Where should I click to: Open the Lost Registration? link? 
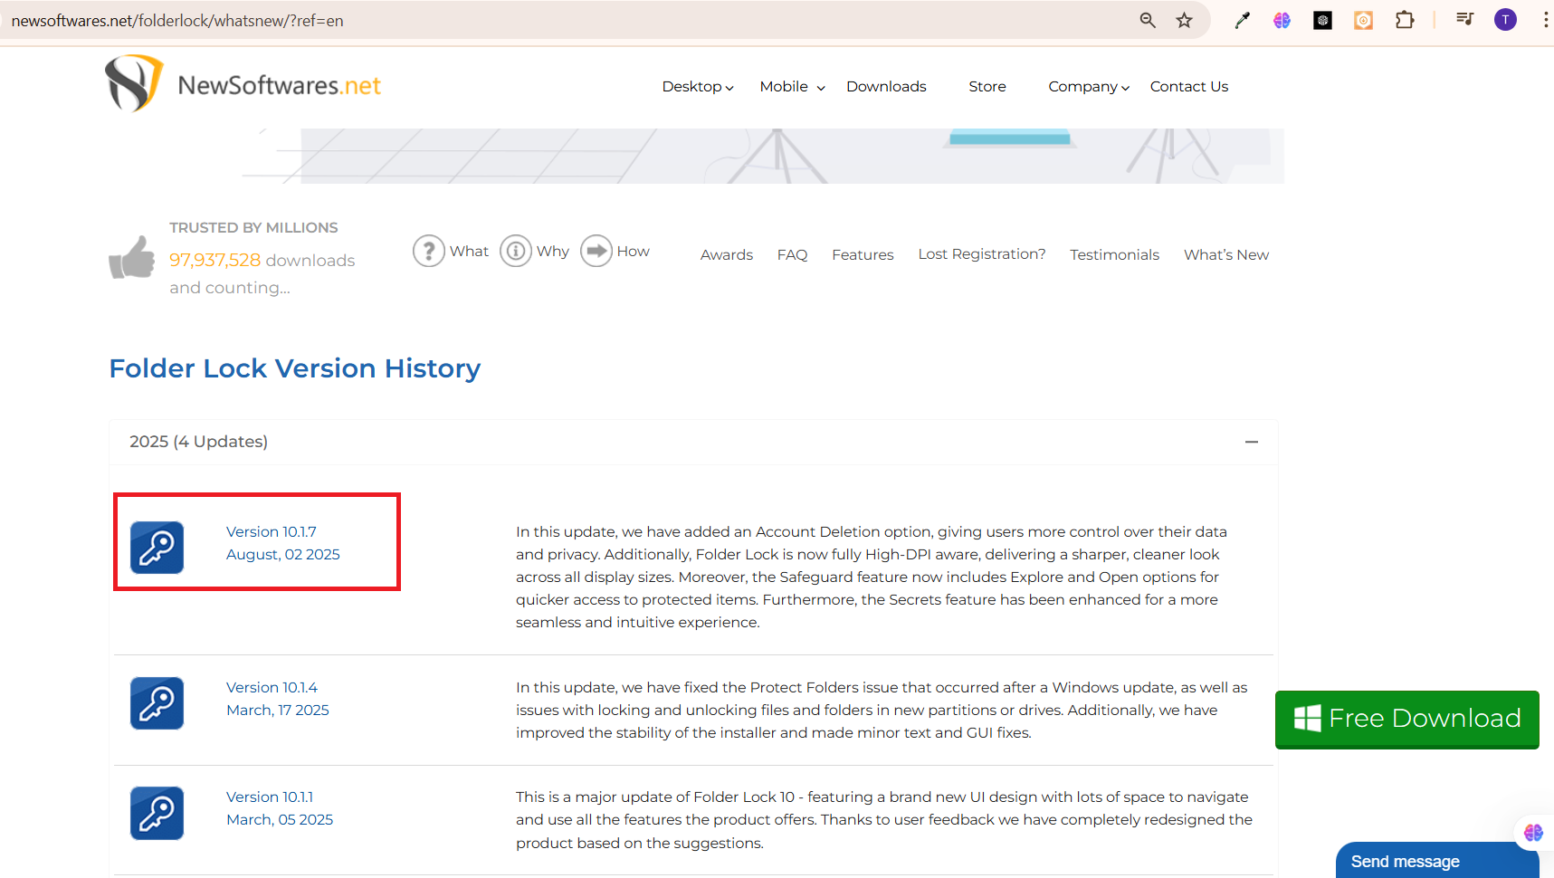982,254
